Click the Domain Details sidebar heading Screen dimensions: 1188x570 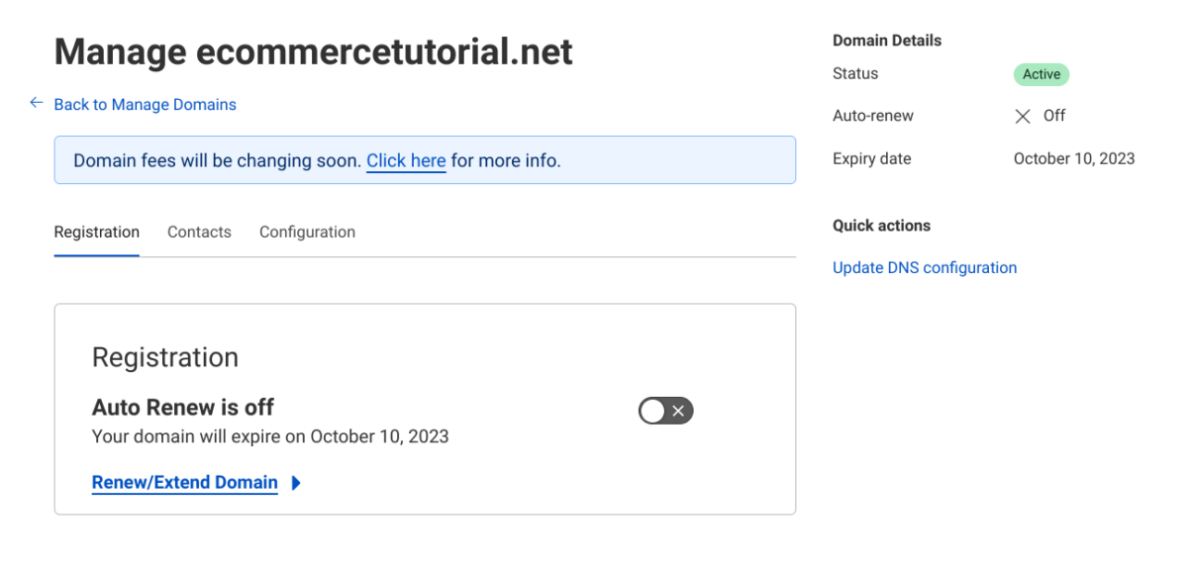[x=887, y=41]
